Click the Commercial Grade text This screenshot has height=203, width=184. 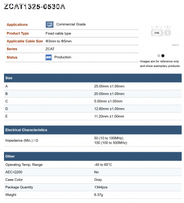coord(71,24)
